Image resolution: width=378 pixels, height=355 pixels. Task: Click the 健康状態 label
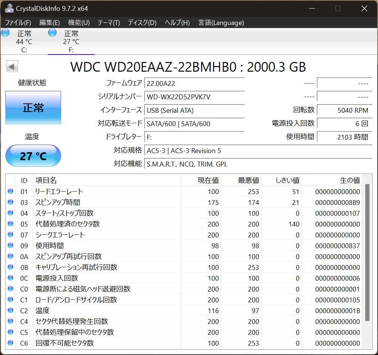32,83
